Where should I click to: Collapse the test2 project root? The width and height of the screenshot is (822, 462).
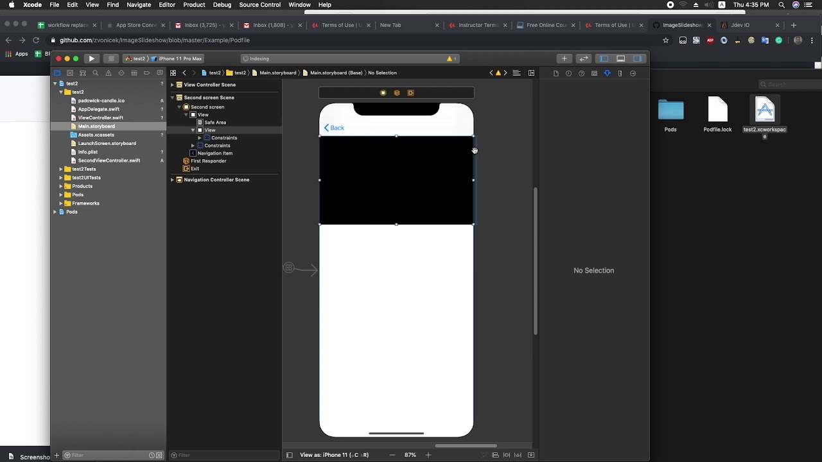pos(55,84)
